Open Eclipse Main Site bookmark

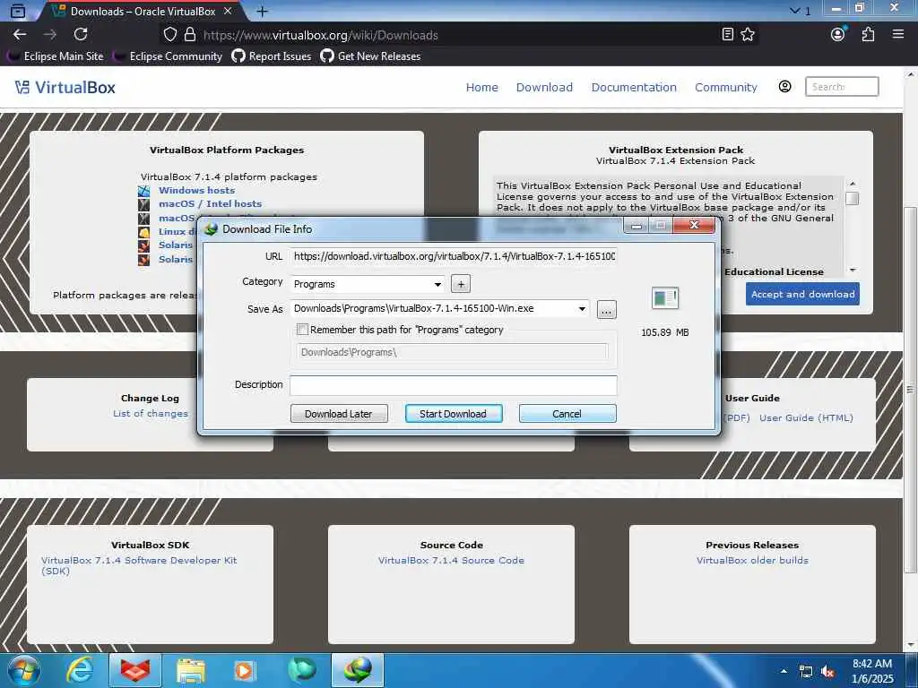pos(55,56)
